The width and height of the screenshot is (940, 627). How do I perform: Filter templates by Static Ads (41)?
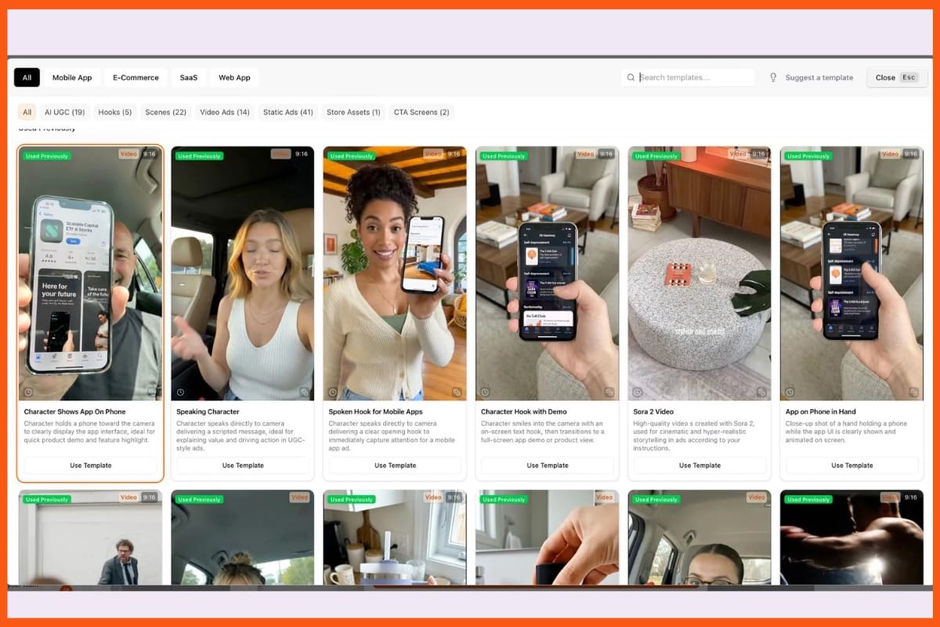[288, 112]
